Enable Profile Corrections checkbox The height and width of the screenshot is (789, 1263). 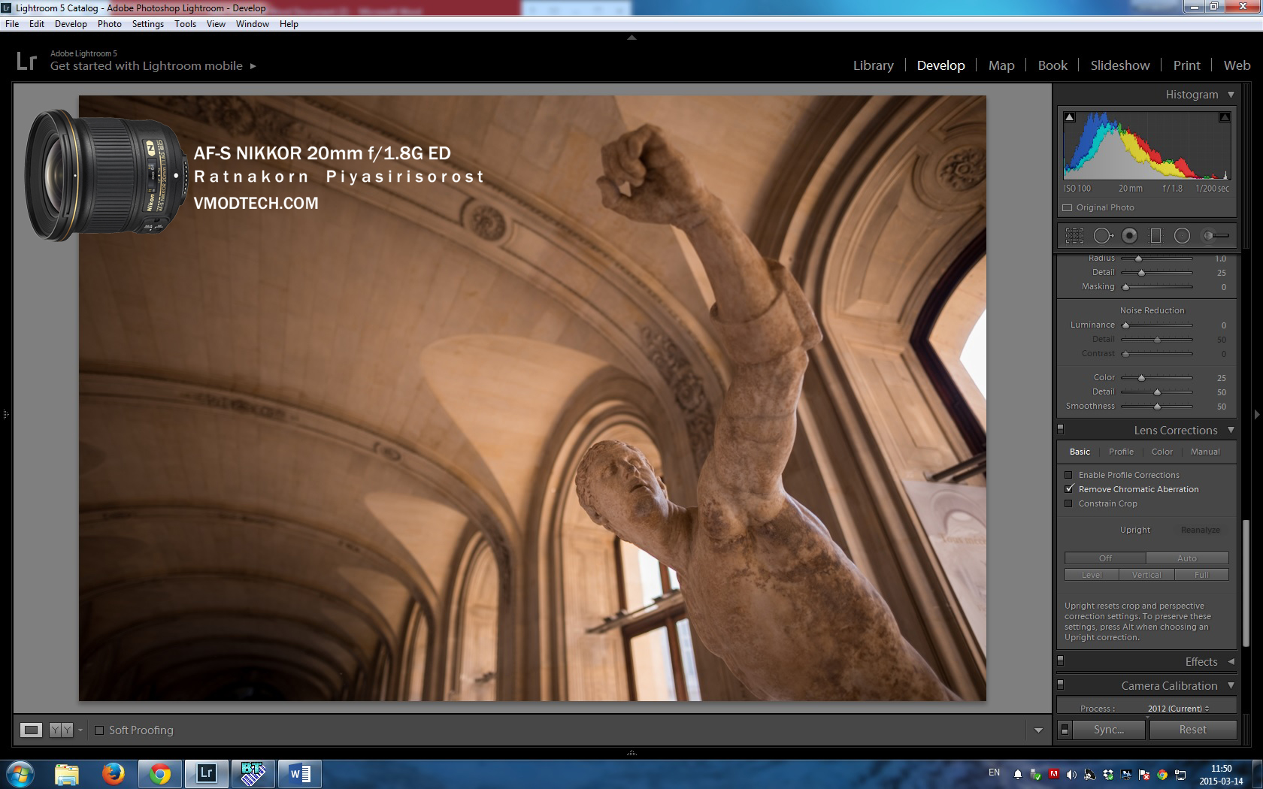point(1068,475)
